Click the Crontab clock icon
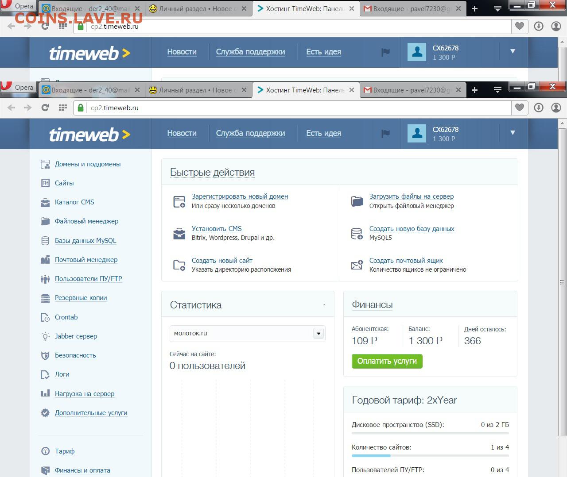Viewport: 567px width, 477px height. [x=45, y=317]
